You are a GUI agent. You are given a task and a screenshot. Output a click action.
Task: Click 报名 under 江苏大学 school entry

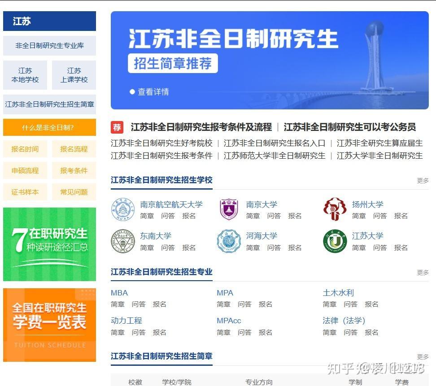tap(401, 247)
